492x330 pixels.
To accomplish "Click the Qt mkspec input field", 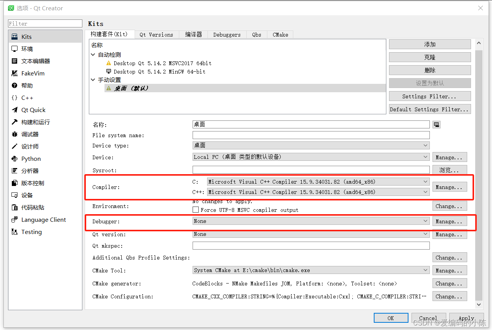I will (311, 246).
